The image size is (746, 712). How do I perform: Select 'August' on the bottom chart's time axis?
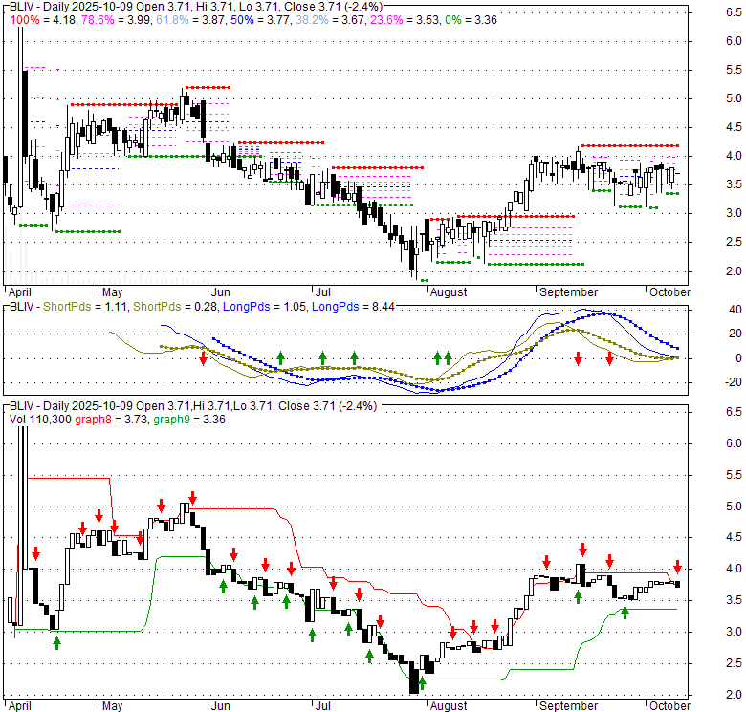449,706
